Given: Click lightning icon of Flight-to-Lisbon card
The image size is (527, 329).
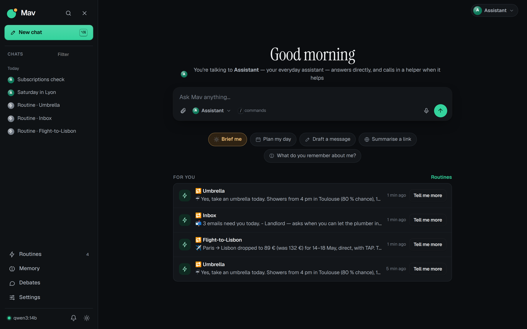Looking at the screenshot, I should click(185, 244).
